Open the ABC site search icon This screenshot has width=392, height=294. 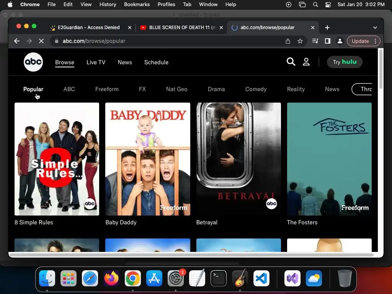tap(291, 62)
